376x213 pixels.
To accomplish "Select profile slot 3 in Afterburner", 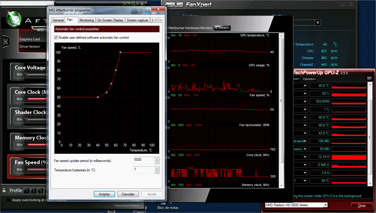I will 41,191.
